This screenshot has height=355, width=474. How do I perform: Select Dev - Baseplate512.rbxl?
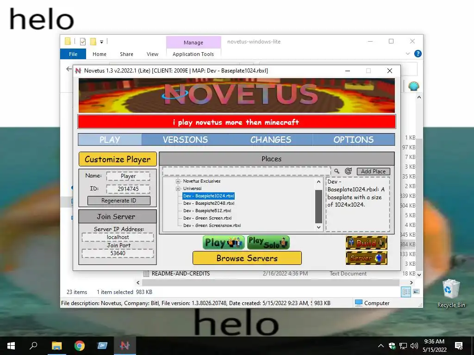[x=207, y=211]
